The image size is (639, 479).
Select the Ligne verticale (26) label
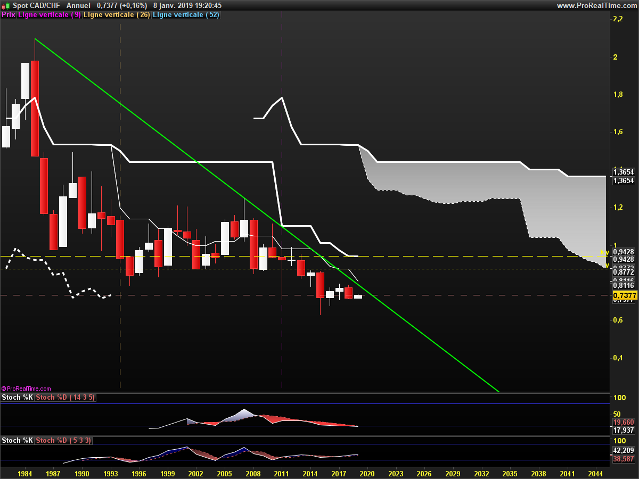click(117, 15)
